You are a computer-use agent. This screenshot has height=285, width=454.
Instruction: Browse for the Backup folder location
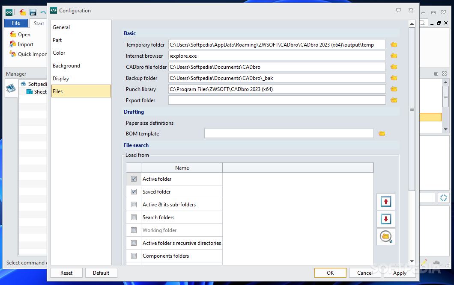point(394,78)
